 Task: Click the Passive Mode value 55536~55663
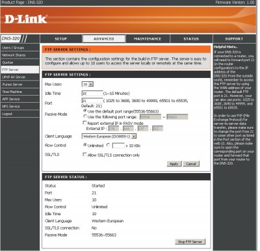[x=104, y=235]
